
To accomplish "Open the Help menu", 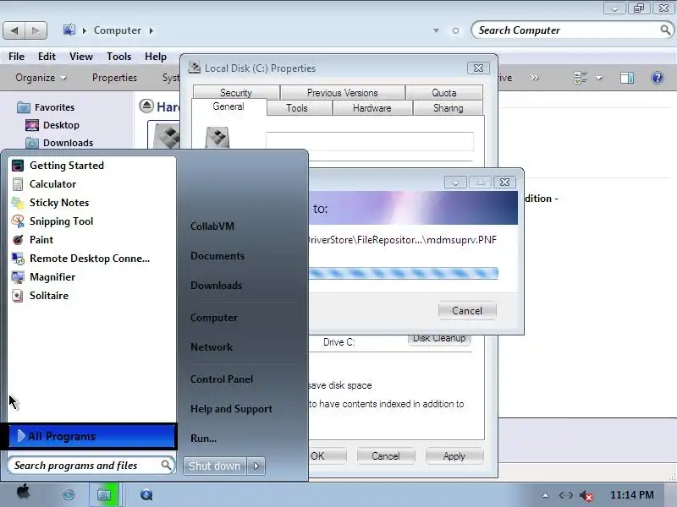I will (156, 57).
